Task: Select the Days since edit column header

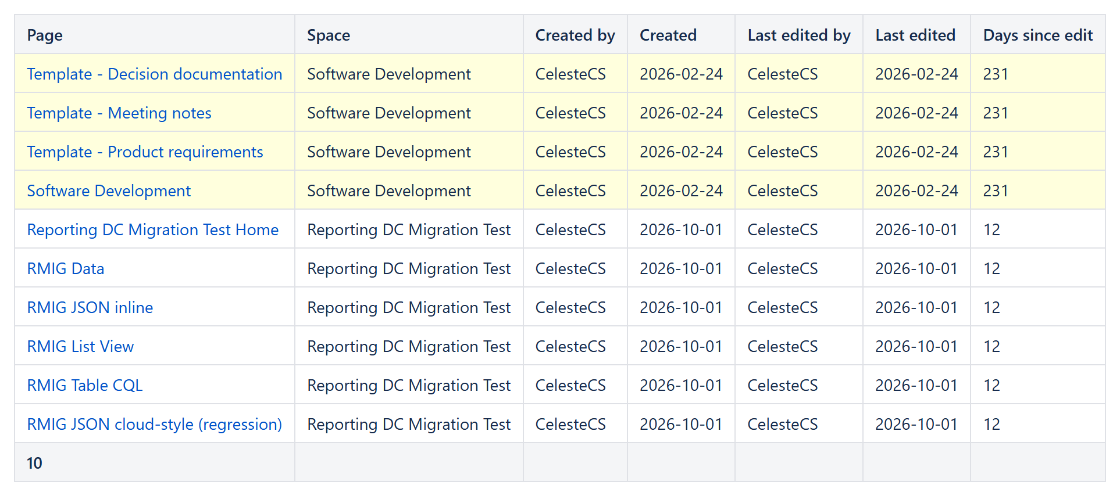Action: click(x=1038, y=35)
